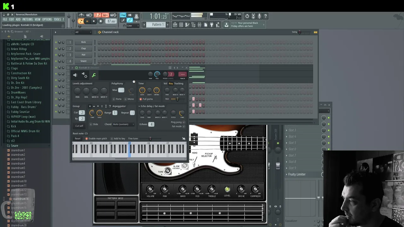The height and width of the screenshot is (227, 404).
Task: Click the microphone recording icon in toolbar
Action: [259, 16]
